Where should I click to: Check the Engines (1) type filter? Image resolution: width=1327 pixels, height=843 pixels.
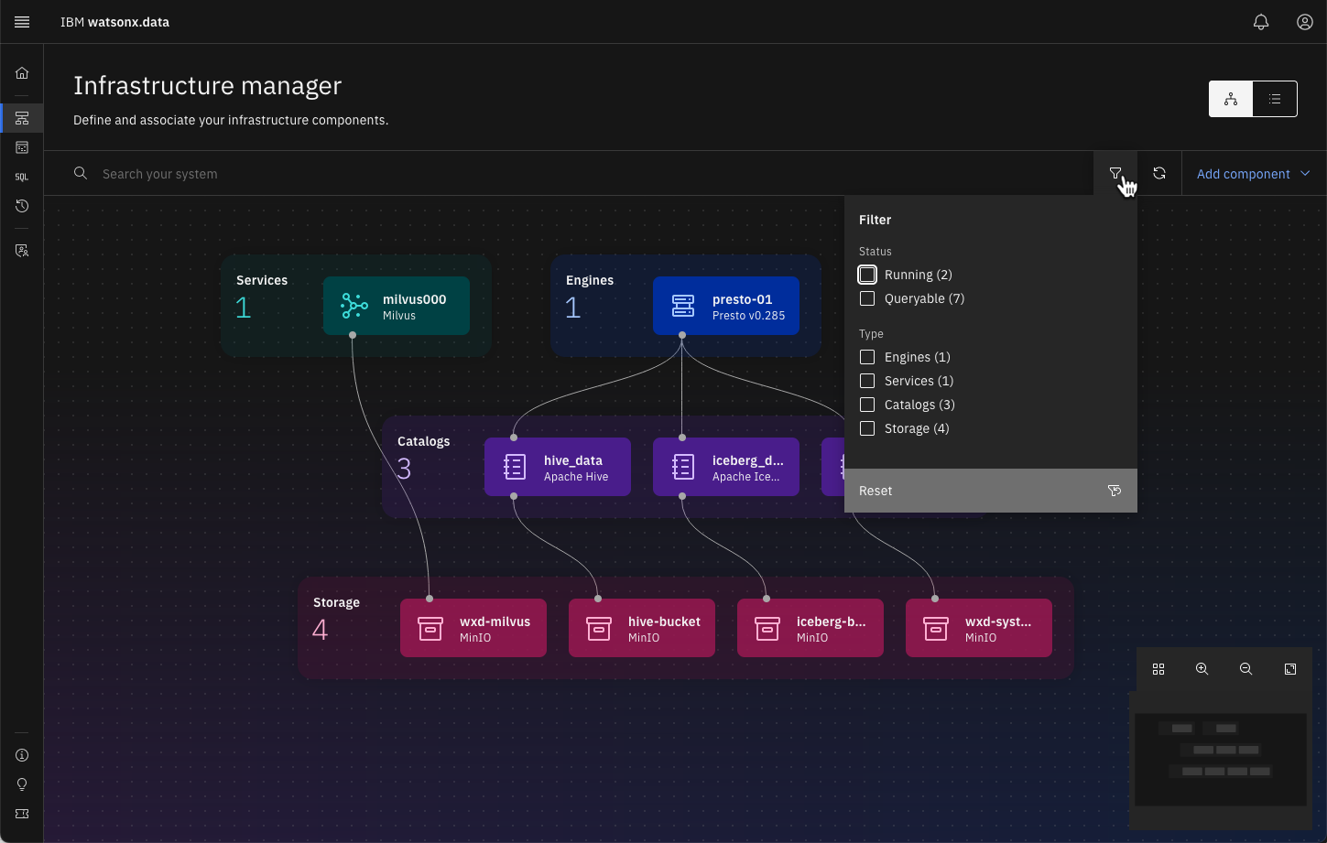coord(867,357)
